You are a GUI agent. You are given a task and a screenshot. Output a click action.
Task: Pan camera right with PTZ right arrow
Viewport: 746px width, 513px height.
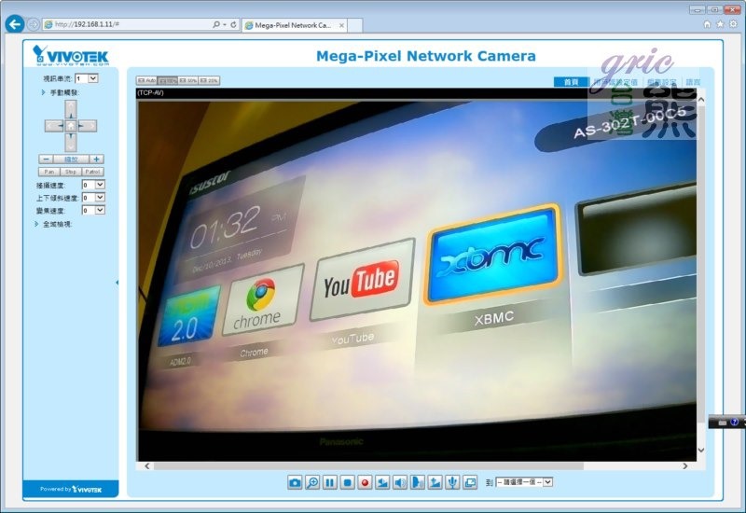(x=88, y=126)
